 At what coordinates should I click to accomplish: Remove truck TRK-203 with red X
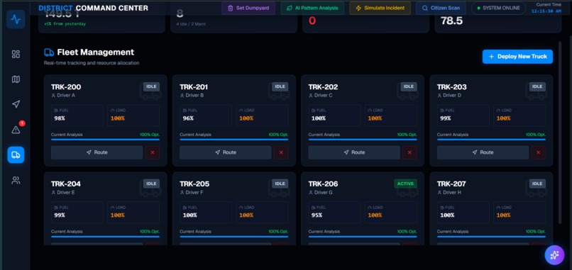point(539,152)
